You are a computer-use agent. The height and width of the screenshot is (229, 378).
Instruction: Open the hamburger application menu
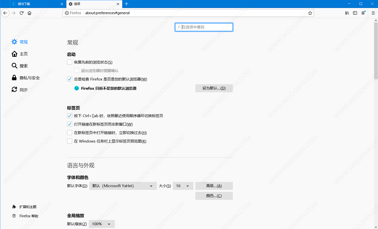pos(373,13)
